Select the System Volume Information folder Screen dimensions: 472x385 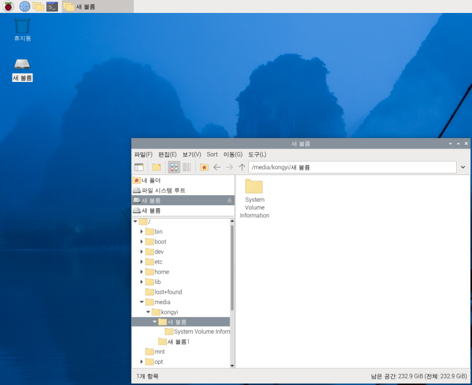click(x=254, y=199)
